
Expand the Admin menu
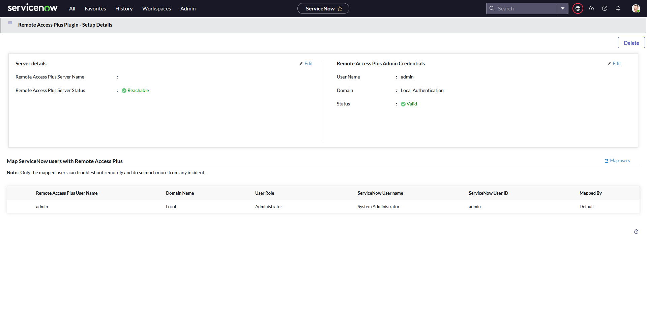point(188,8)
